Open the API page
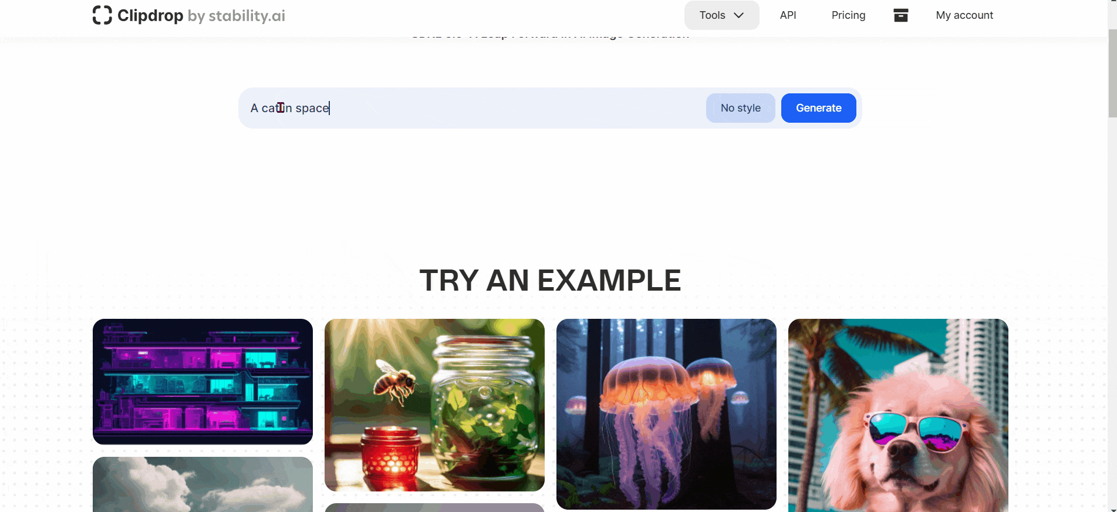Image resolution: width=1117 pixels, height=512 pixels. [x=788, y=15]
